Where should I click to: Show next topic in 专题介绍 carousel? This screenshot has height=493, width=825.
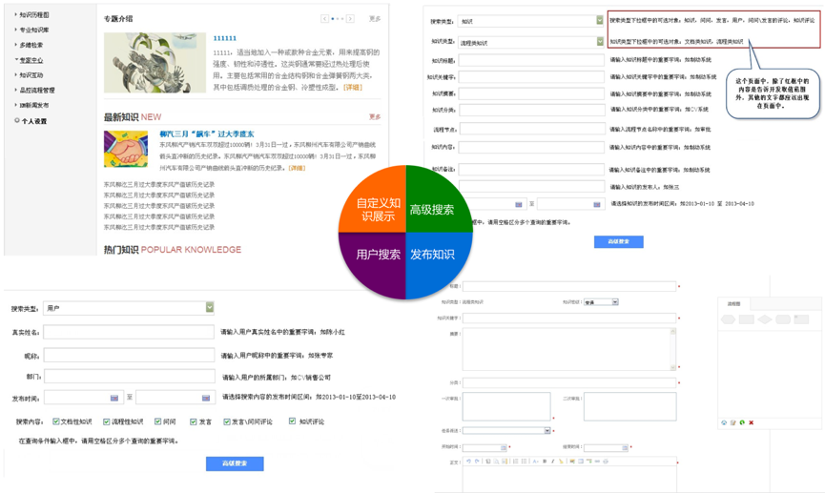pos(350,18)
